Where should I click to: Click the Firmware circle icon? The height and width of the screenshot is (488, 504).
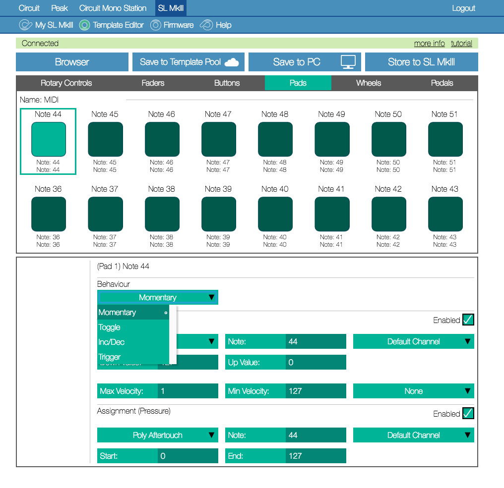156,25
